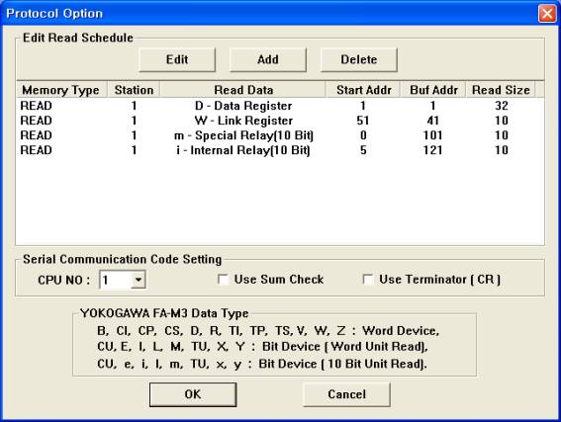The image size is (561, 422).
Task: Add a new read schedule entry
Action: pos(268,59)
